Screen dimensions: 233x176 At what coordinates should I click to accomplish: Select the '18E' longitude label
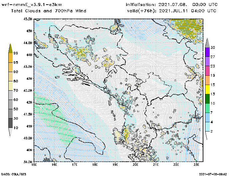[95, 165]
